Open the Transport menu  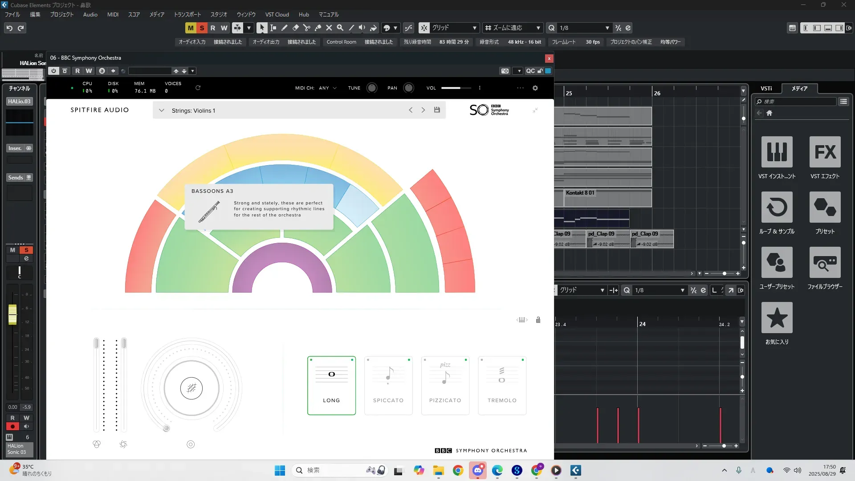(x=187, y=14)
